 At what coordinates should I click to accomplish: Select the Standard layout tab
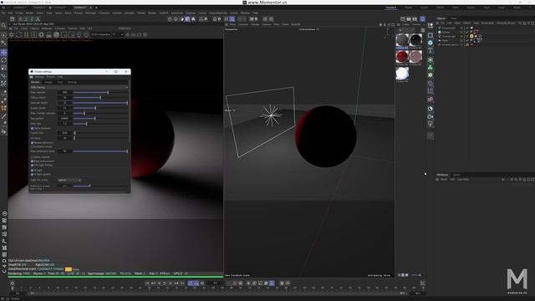tap(391, 8)
